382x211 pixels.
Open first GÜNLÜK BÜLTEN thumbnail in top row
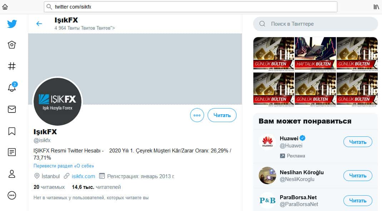tap(274, 54)
